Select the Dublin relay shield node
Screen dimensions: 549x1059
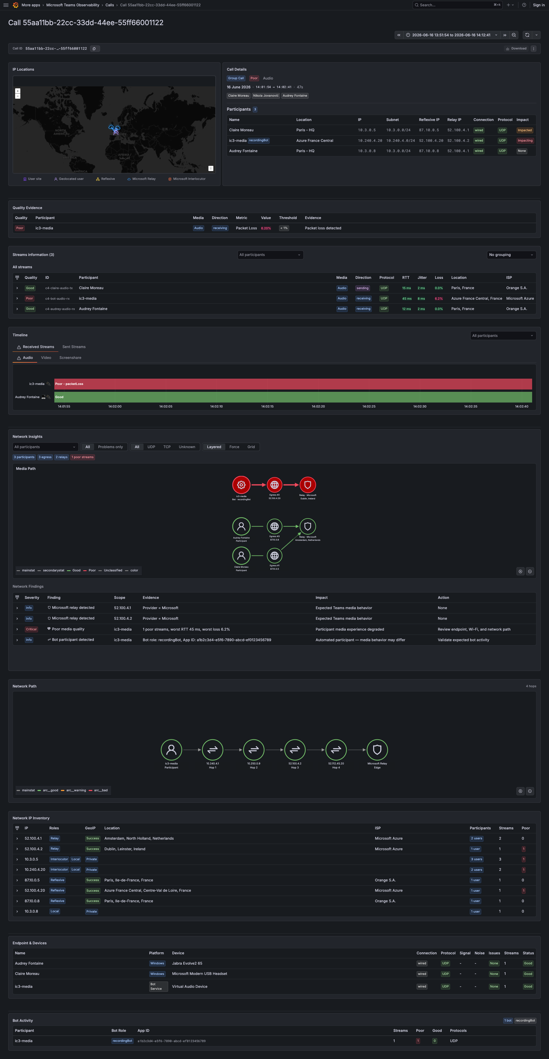(x=308, y=485)
